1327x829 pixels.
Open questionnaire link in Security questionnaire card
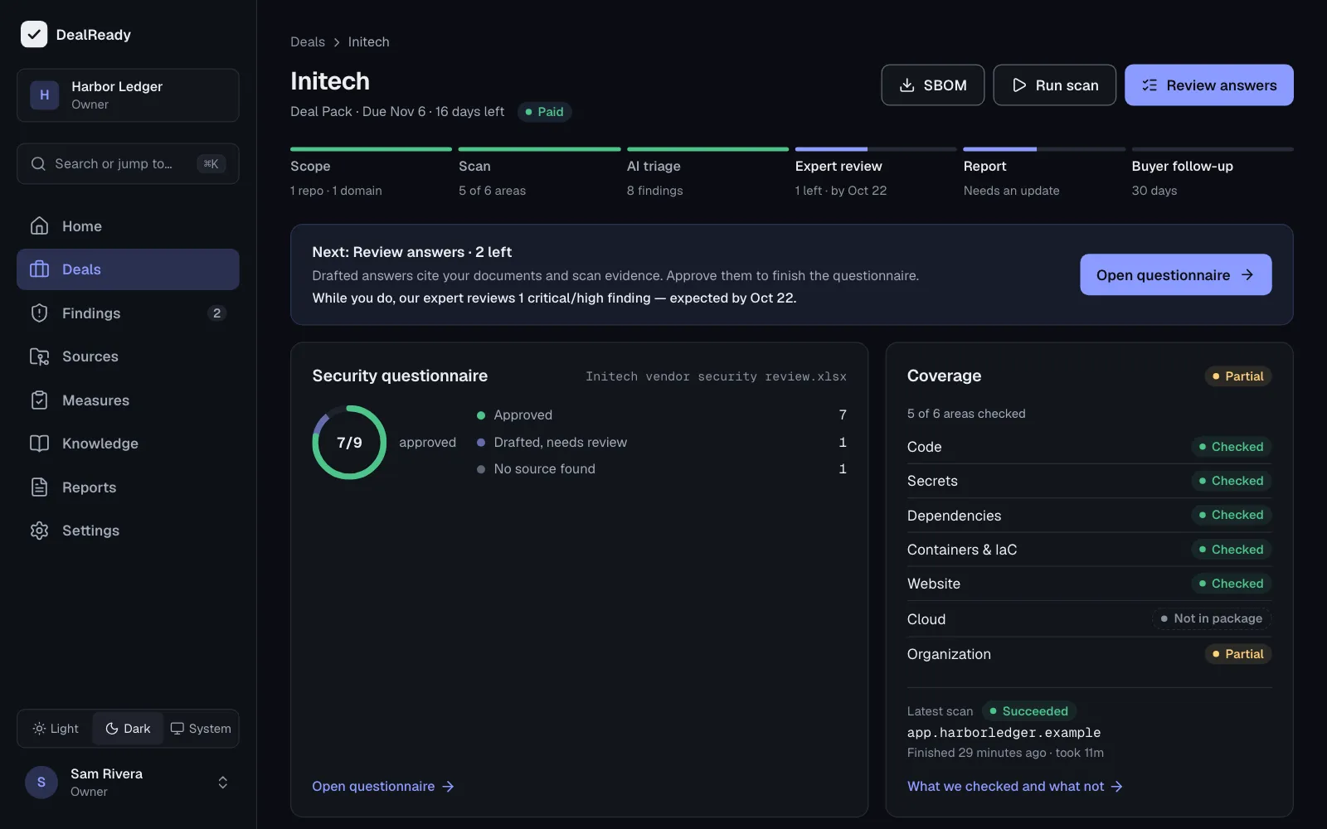[383, 786]
